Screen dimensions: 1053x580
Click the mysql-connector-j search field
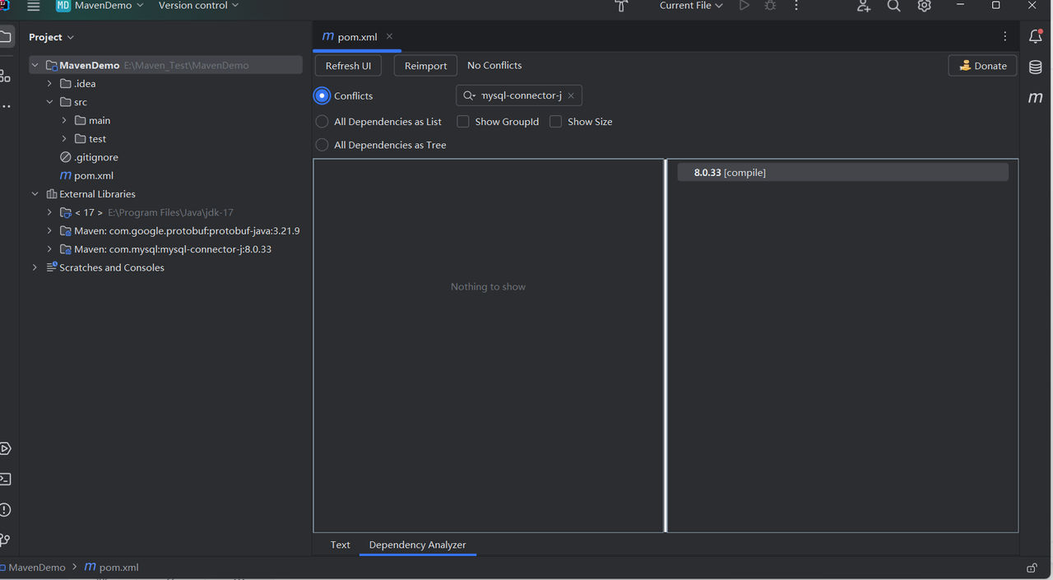click(x=520, y=95)
